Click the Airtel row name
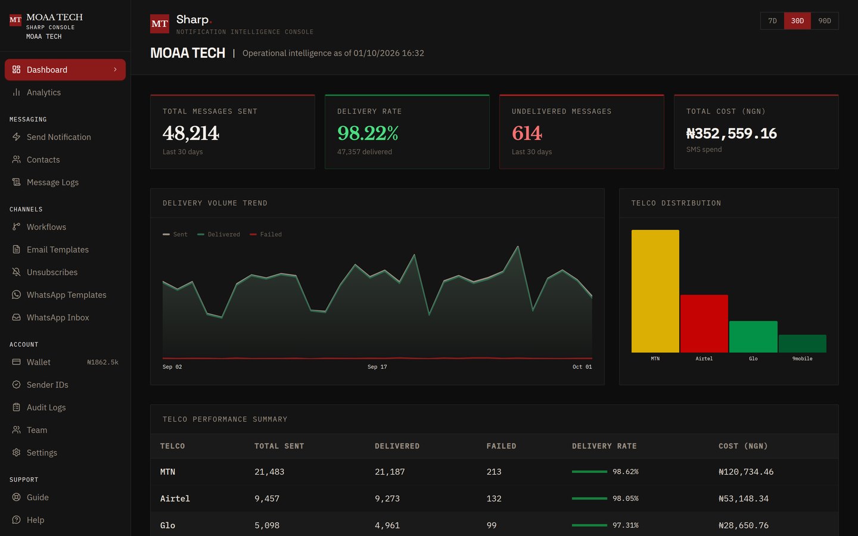 coord(175,498)
